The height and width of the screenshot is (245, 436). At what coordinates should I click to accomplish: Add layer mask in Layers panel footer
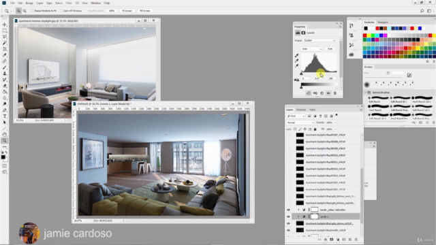(x=332, y=240)
